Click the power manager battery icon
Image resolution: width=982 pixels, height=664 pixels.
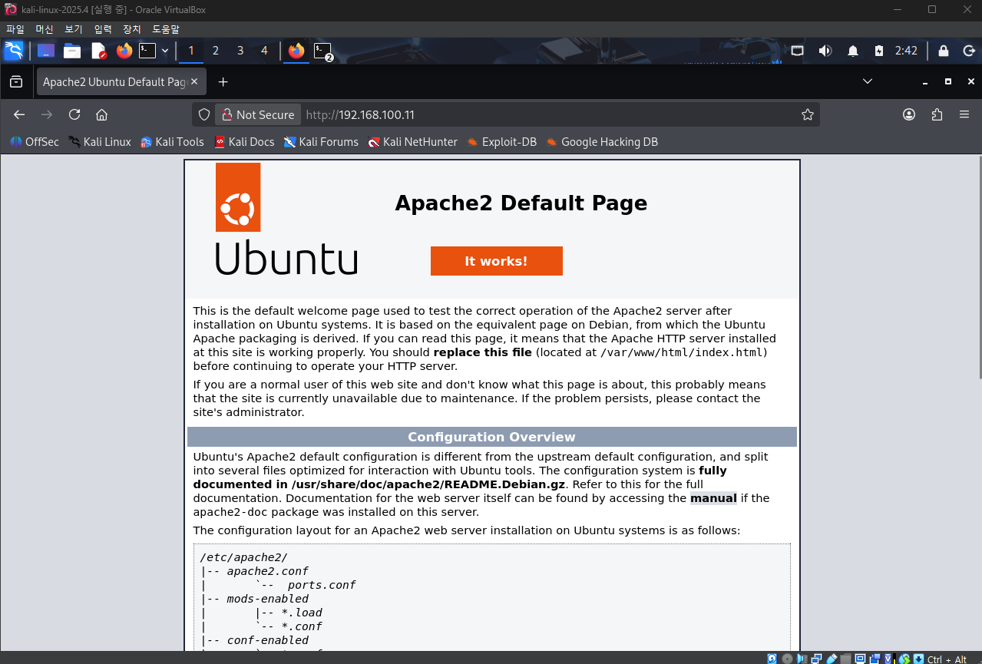pyautogui.click(x=879, y=51)
